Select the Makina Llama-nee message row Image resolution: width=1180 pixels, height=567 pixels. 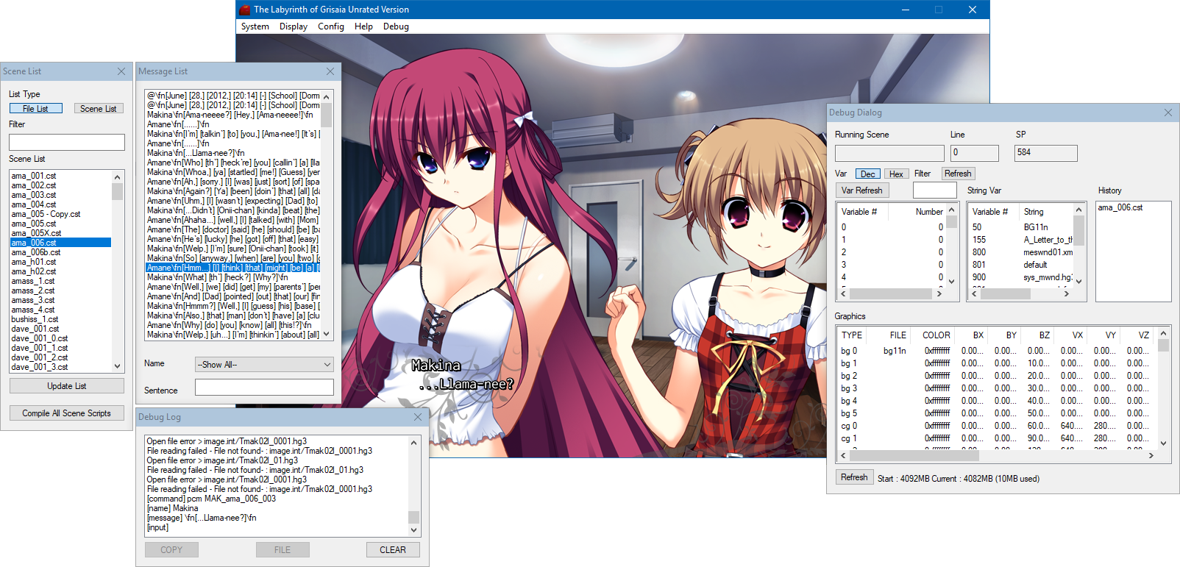pyautogui.click(x=233, y=153)
